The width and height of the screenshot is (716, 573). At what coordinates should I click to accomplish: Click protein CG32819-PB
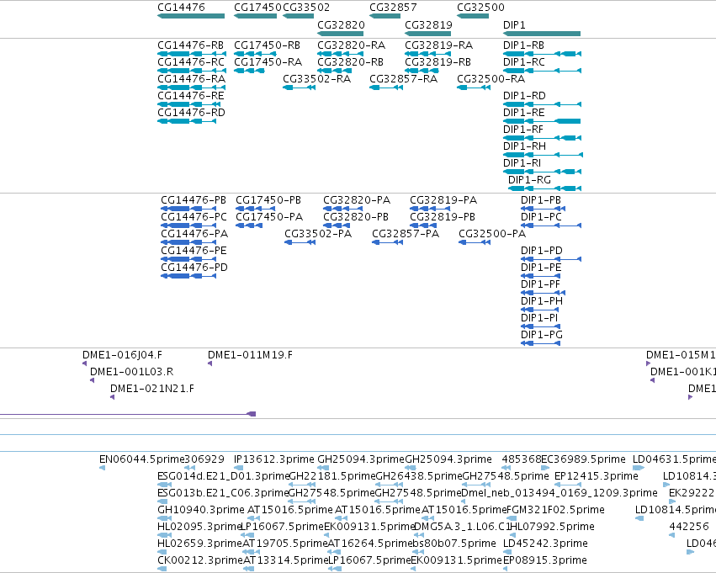tap(443, 217)
